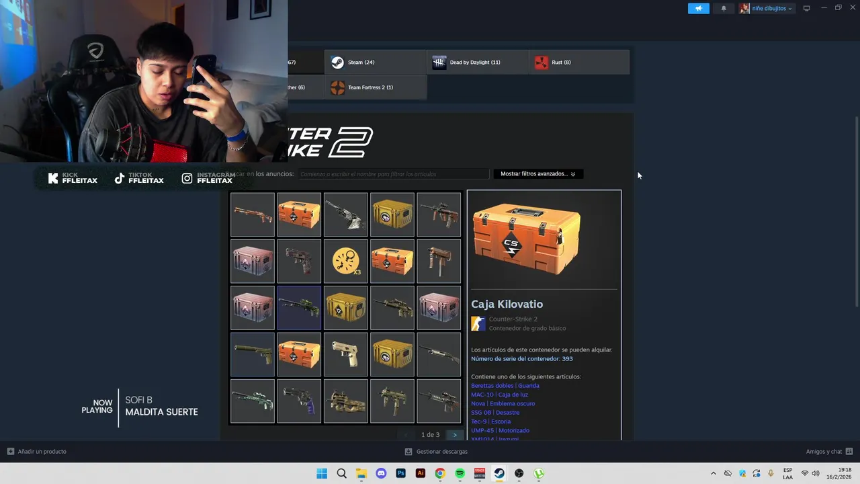Click the Steam taskbar icon
Image resolution: width=860 pixels, height=484 pixels.
click(x=499, y=473)
